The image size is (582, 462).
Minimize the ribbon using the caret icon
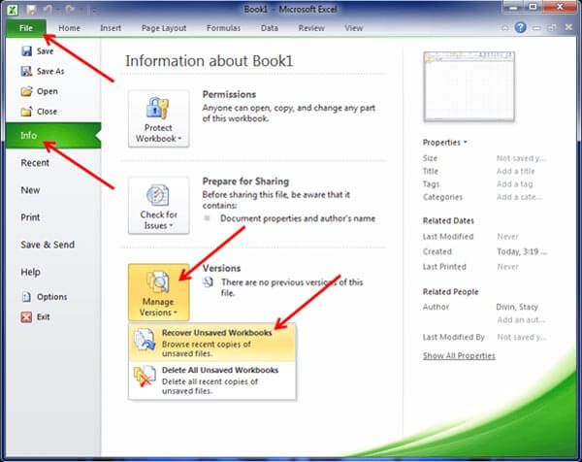coord(504,27)
